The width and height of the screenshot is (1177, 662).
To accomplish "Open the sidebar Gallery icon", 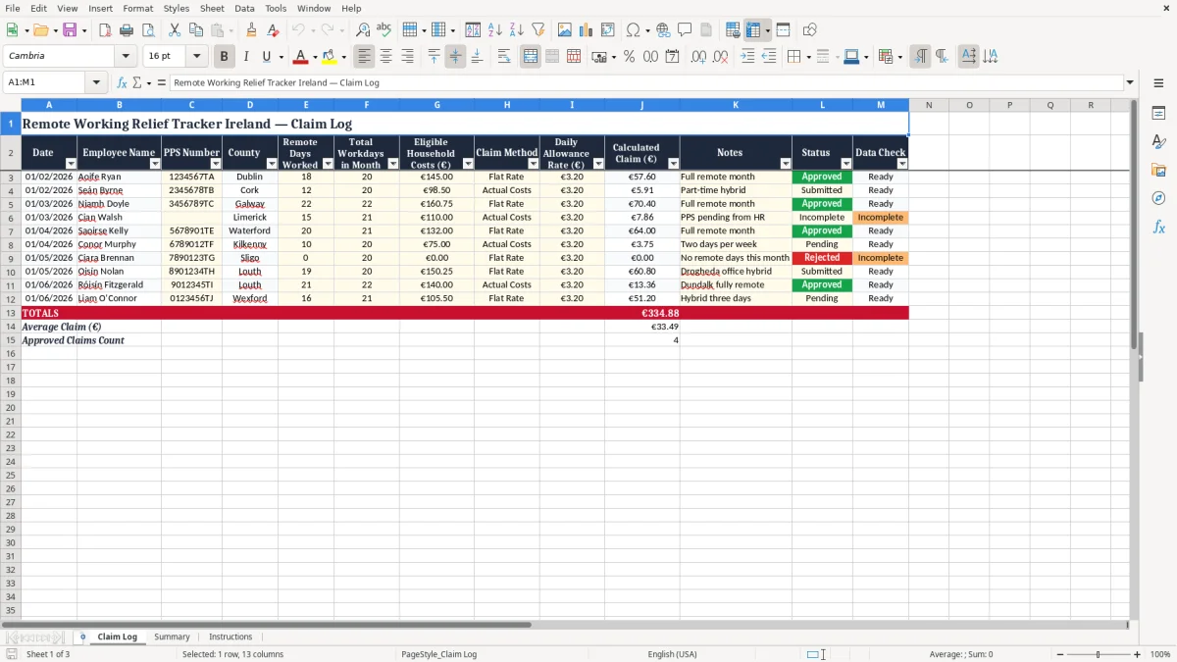I will [x=1158, y=170].
